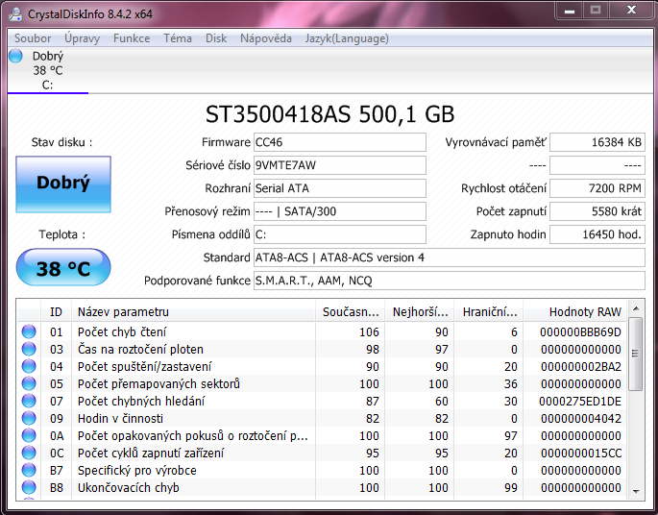Open the Soubor menu
This screenshot has height=515, width=658.
coord(33,38)
